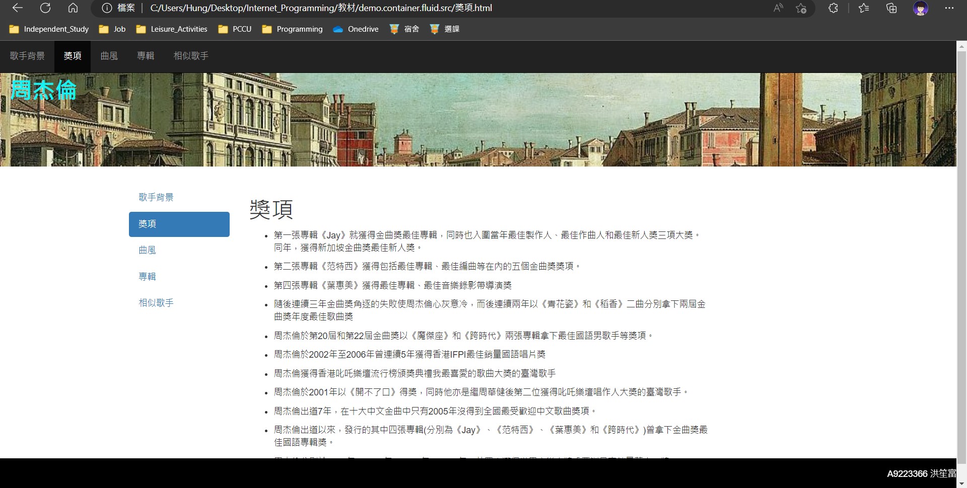This screenshot has width=967, height=488.
Task: Click the Read aloud icon in address bar
Action: 778,8
